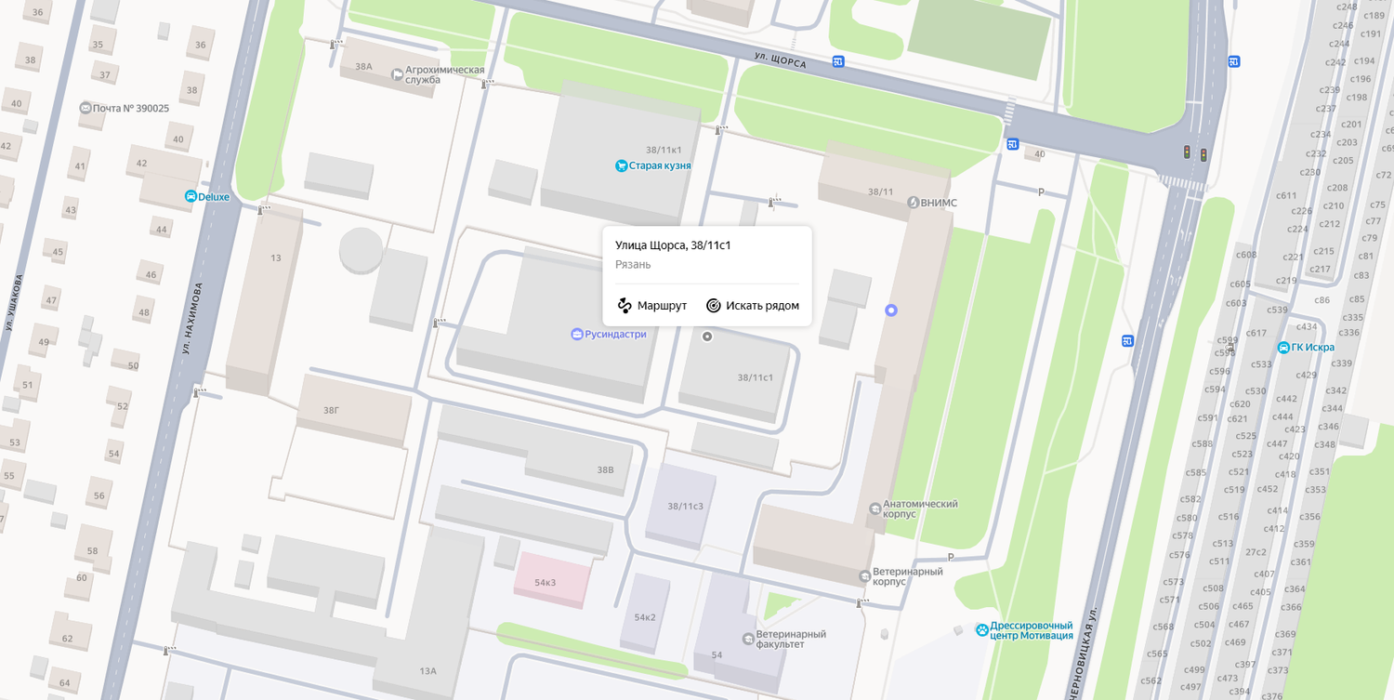
Task: Select the ВНИМС organization icon
Action: click(x=913, y=203)
